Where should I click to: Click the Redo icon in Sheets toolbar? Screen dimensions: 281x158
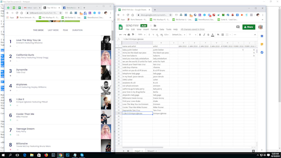point(124,35)
